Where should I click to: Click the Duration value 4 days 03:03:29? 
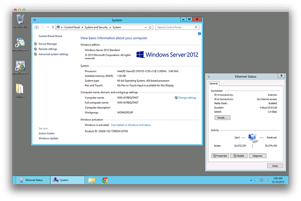pyautogui.click(x=268, y=108)
